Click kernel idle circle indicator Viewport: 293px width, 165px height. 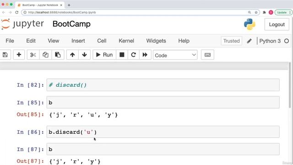[287, 41]
